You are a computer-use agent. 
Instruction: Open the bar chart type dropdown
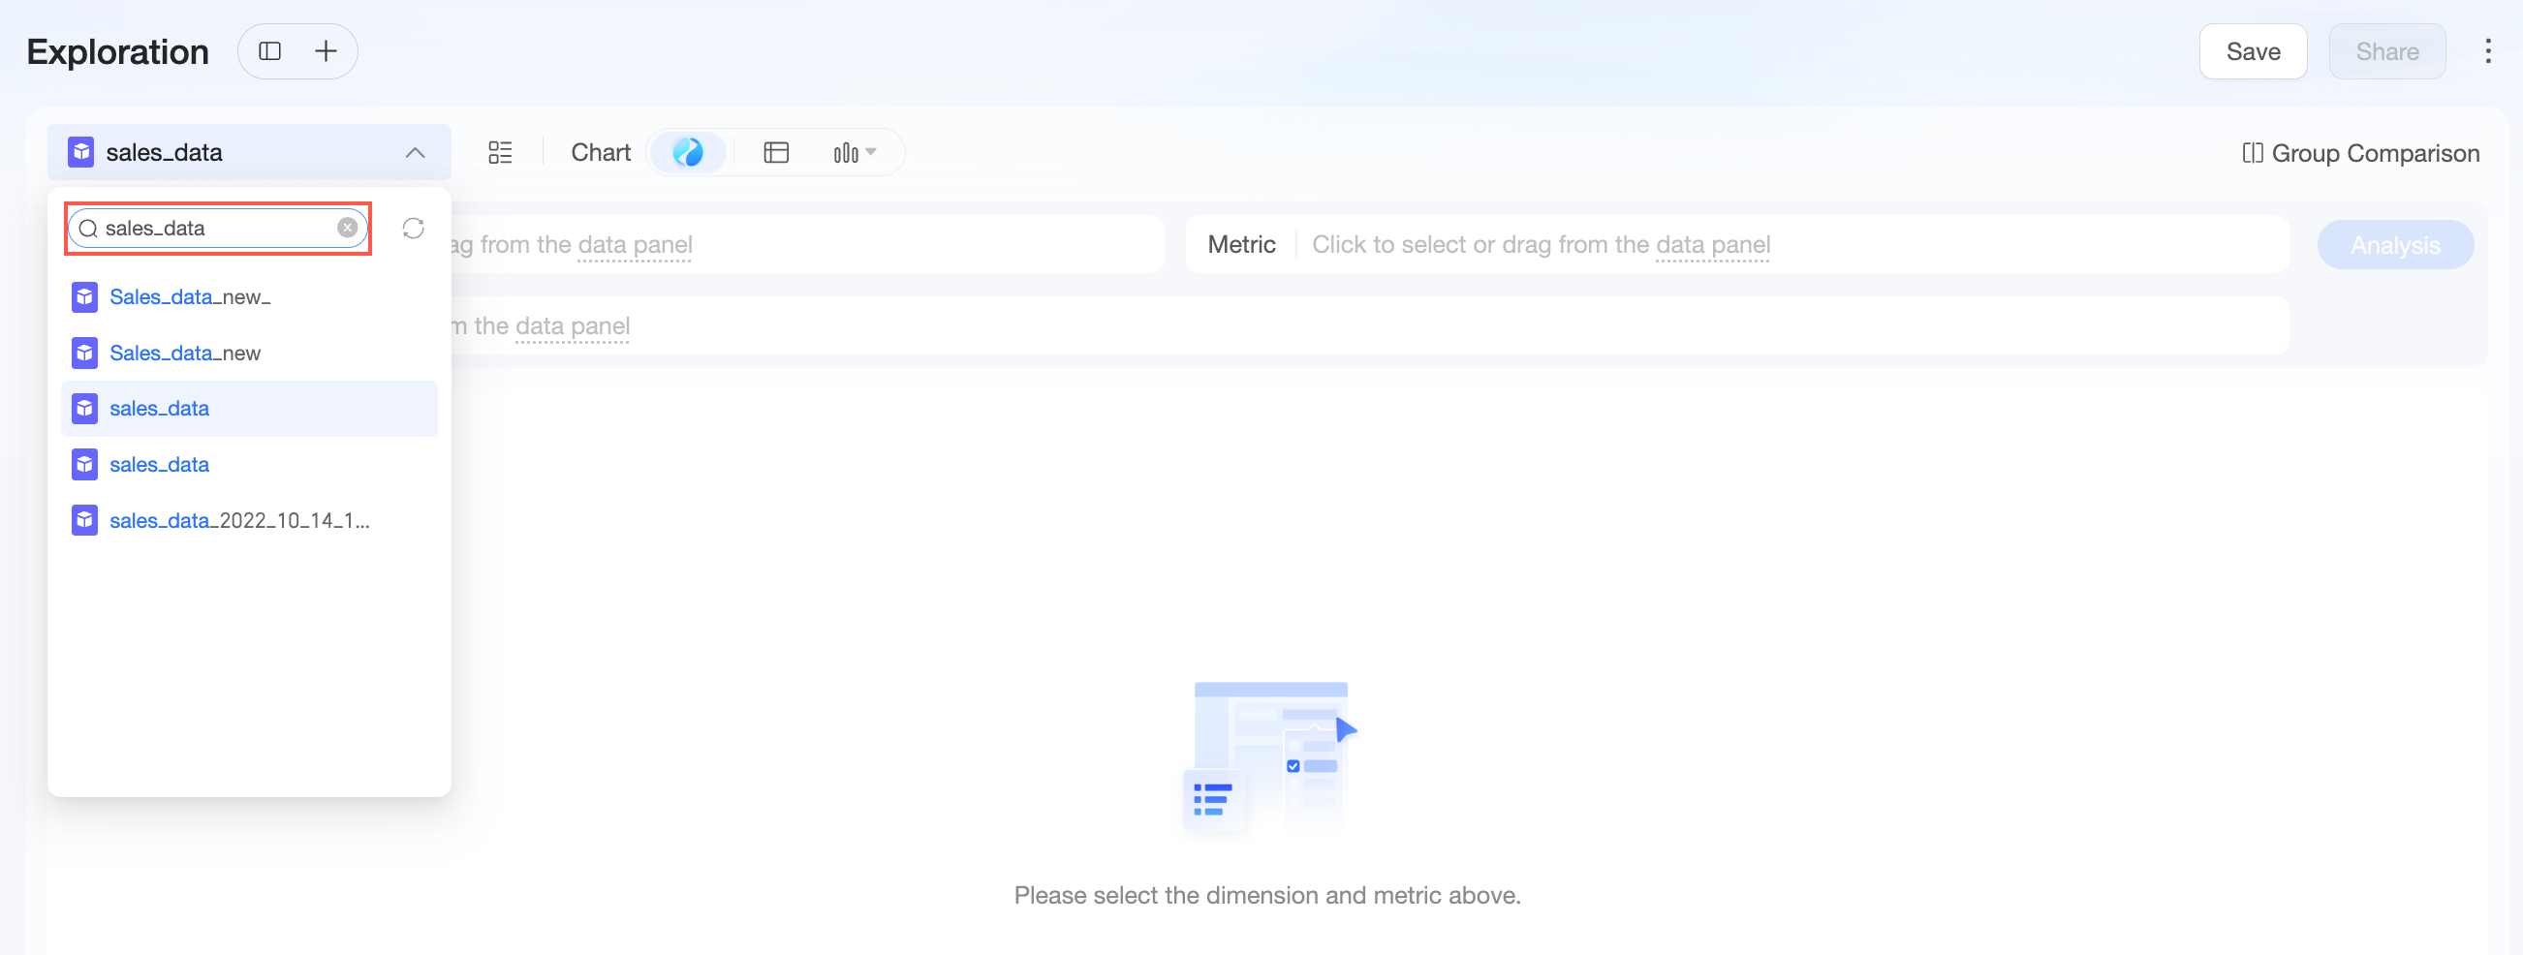854,152
